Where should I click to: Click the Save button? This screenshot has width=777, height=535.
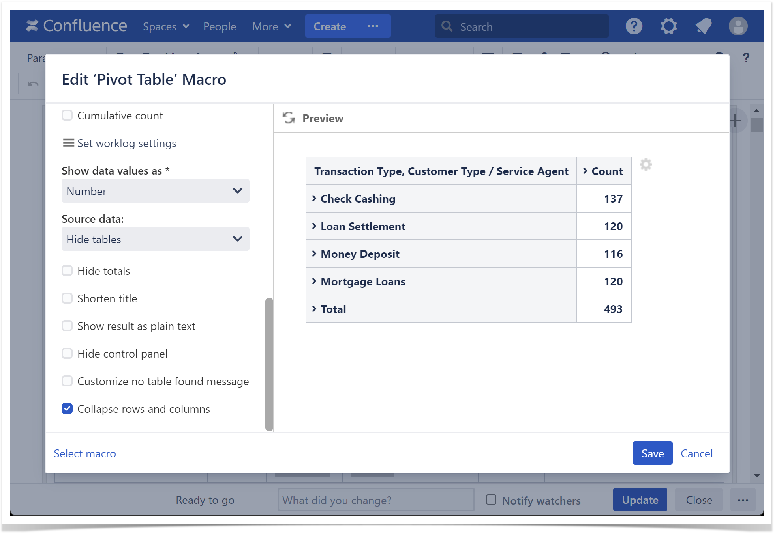click(x=652, y=453)
